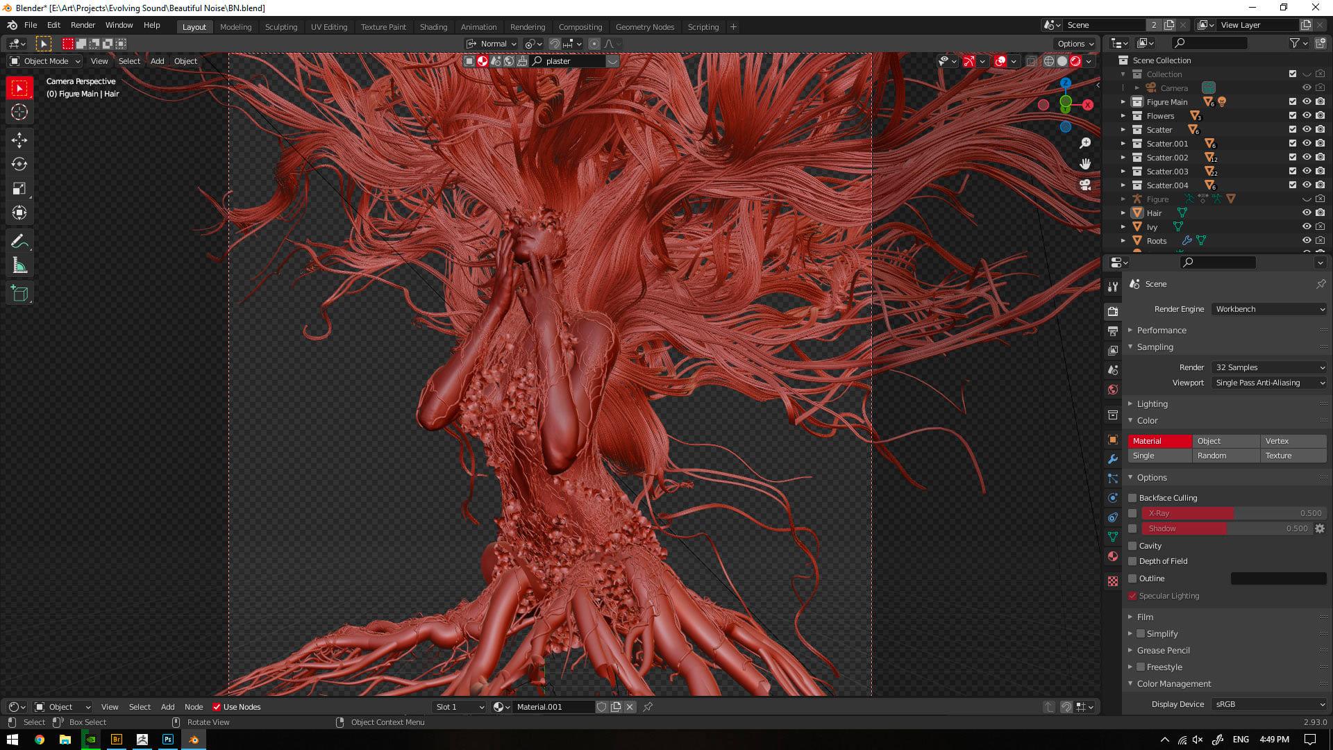Viewport: 1333px width, 750px height.
Task: Hide the Hair object in viewport
Action: tap(1307, 213)
